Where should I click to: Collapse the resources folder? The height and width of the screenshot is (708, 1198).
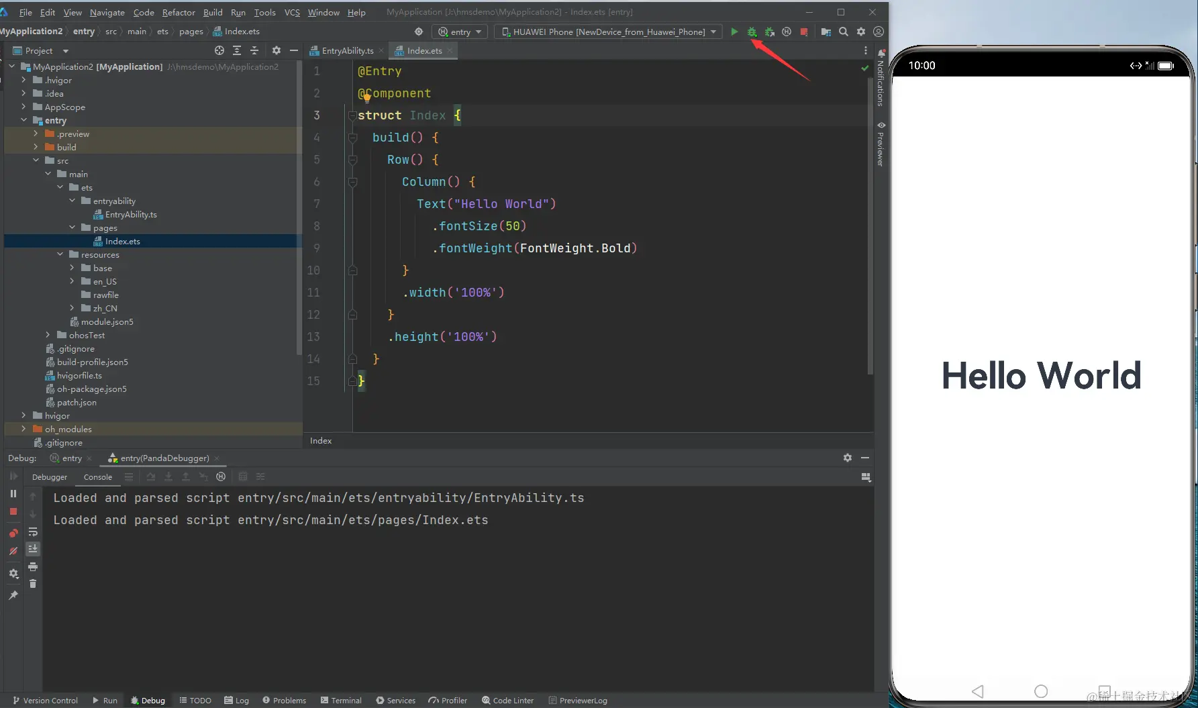coord(60,254)
